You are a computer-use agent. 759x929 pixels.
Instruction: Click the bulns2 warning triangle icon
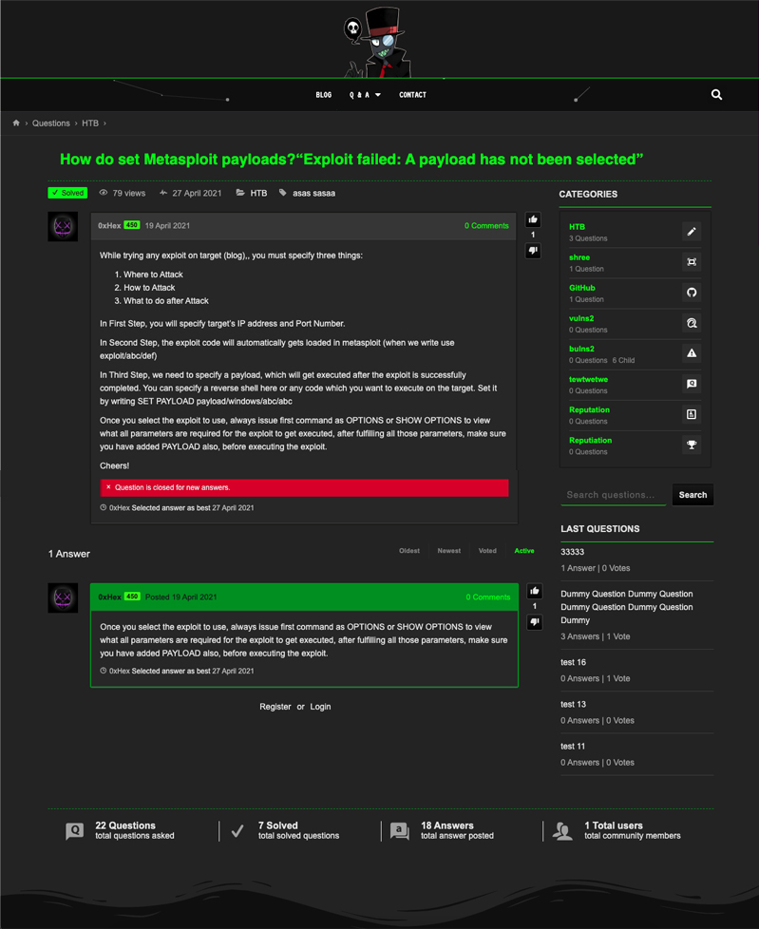pyautogui.click(x=691, y=353)
